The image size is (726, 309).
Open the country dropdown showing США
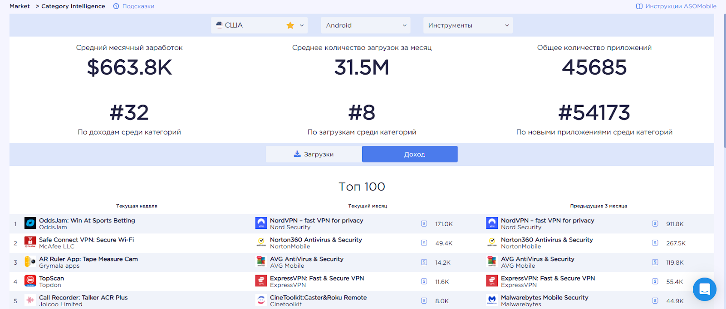pyautogui.click(x=259, y=25)
